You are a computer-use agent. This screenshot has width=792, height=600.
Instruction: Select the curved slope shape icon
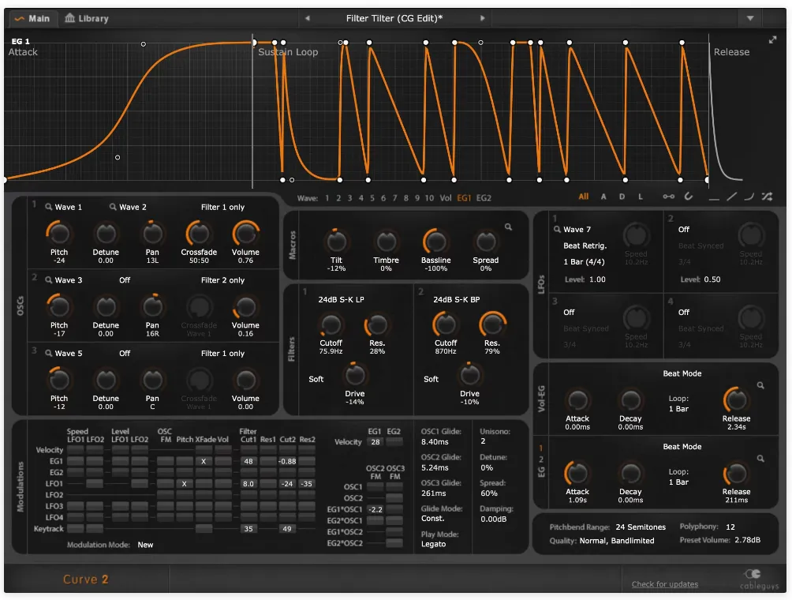click(x=749, y=197)
